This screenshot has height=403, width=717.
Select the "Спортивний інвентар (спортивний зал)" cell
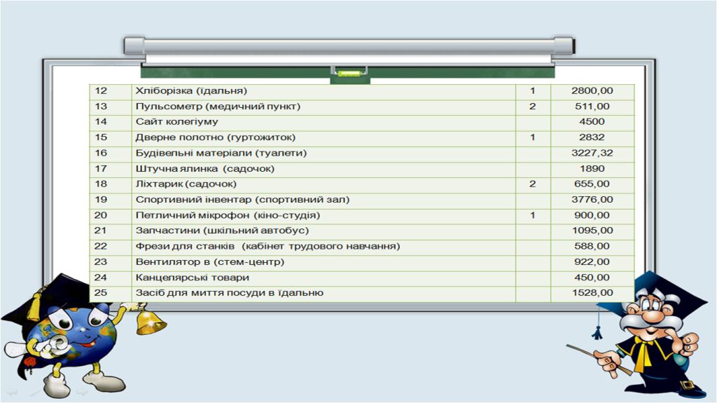(323, 200)
